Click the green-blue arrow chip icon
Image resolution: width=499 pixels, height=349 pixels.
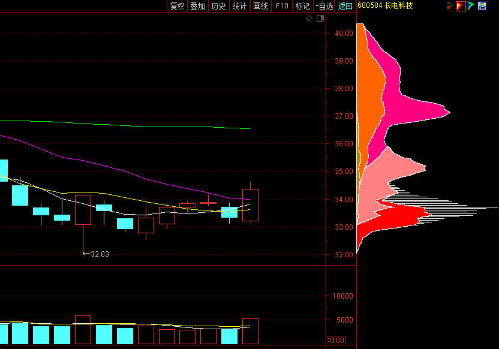coord(471,6)
